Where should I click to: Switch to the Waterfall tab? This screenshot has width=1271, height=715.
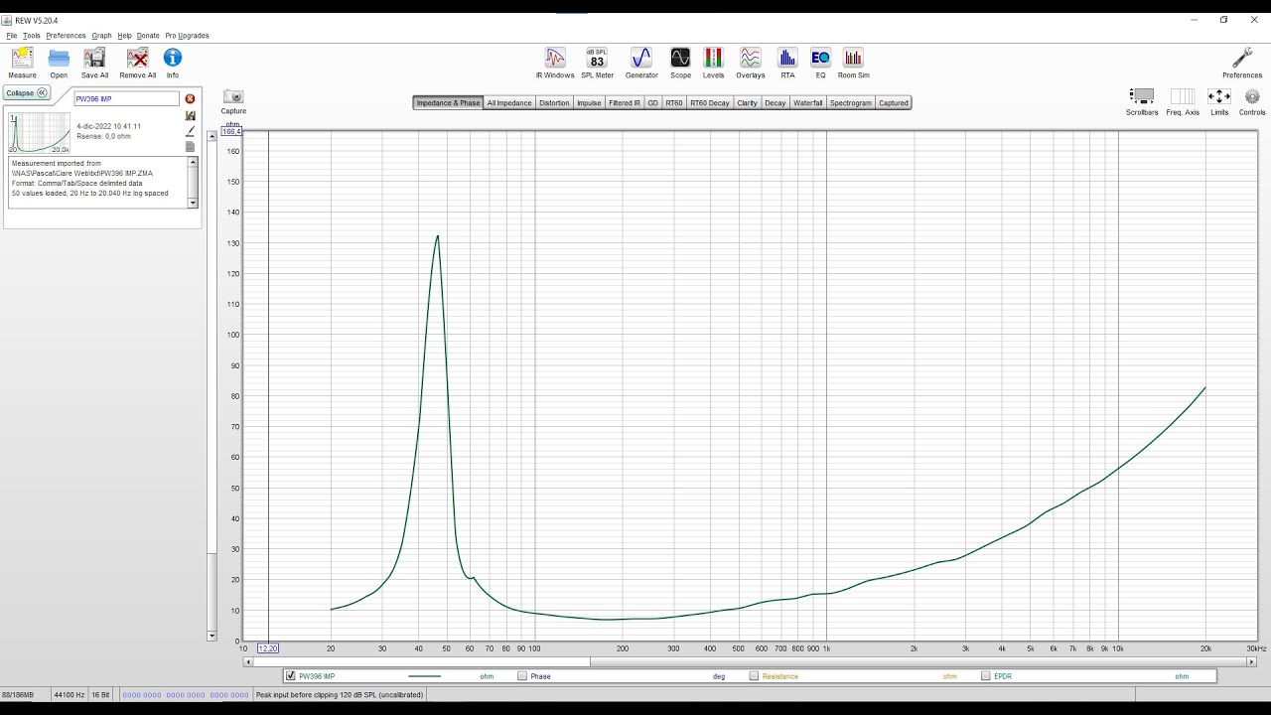[808, 103]
